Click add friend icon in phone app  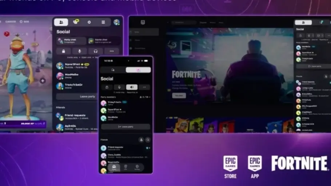141,139
